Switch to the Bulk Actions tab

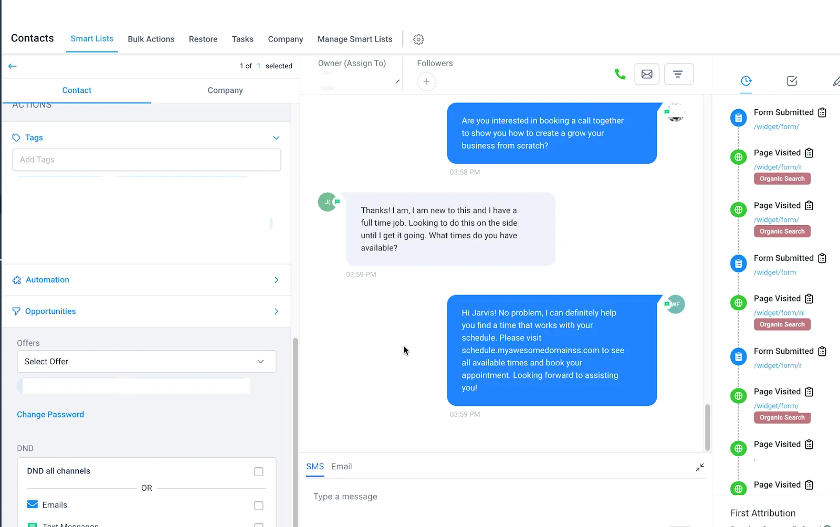(151, 39)
